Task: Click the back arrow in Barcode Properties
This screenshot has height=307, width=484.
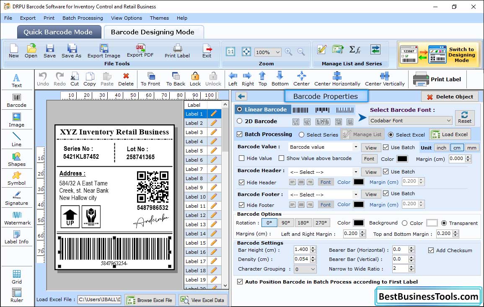Action: (x=241, y=97)
